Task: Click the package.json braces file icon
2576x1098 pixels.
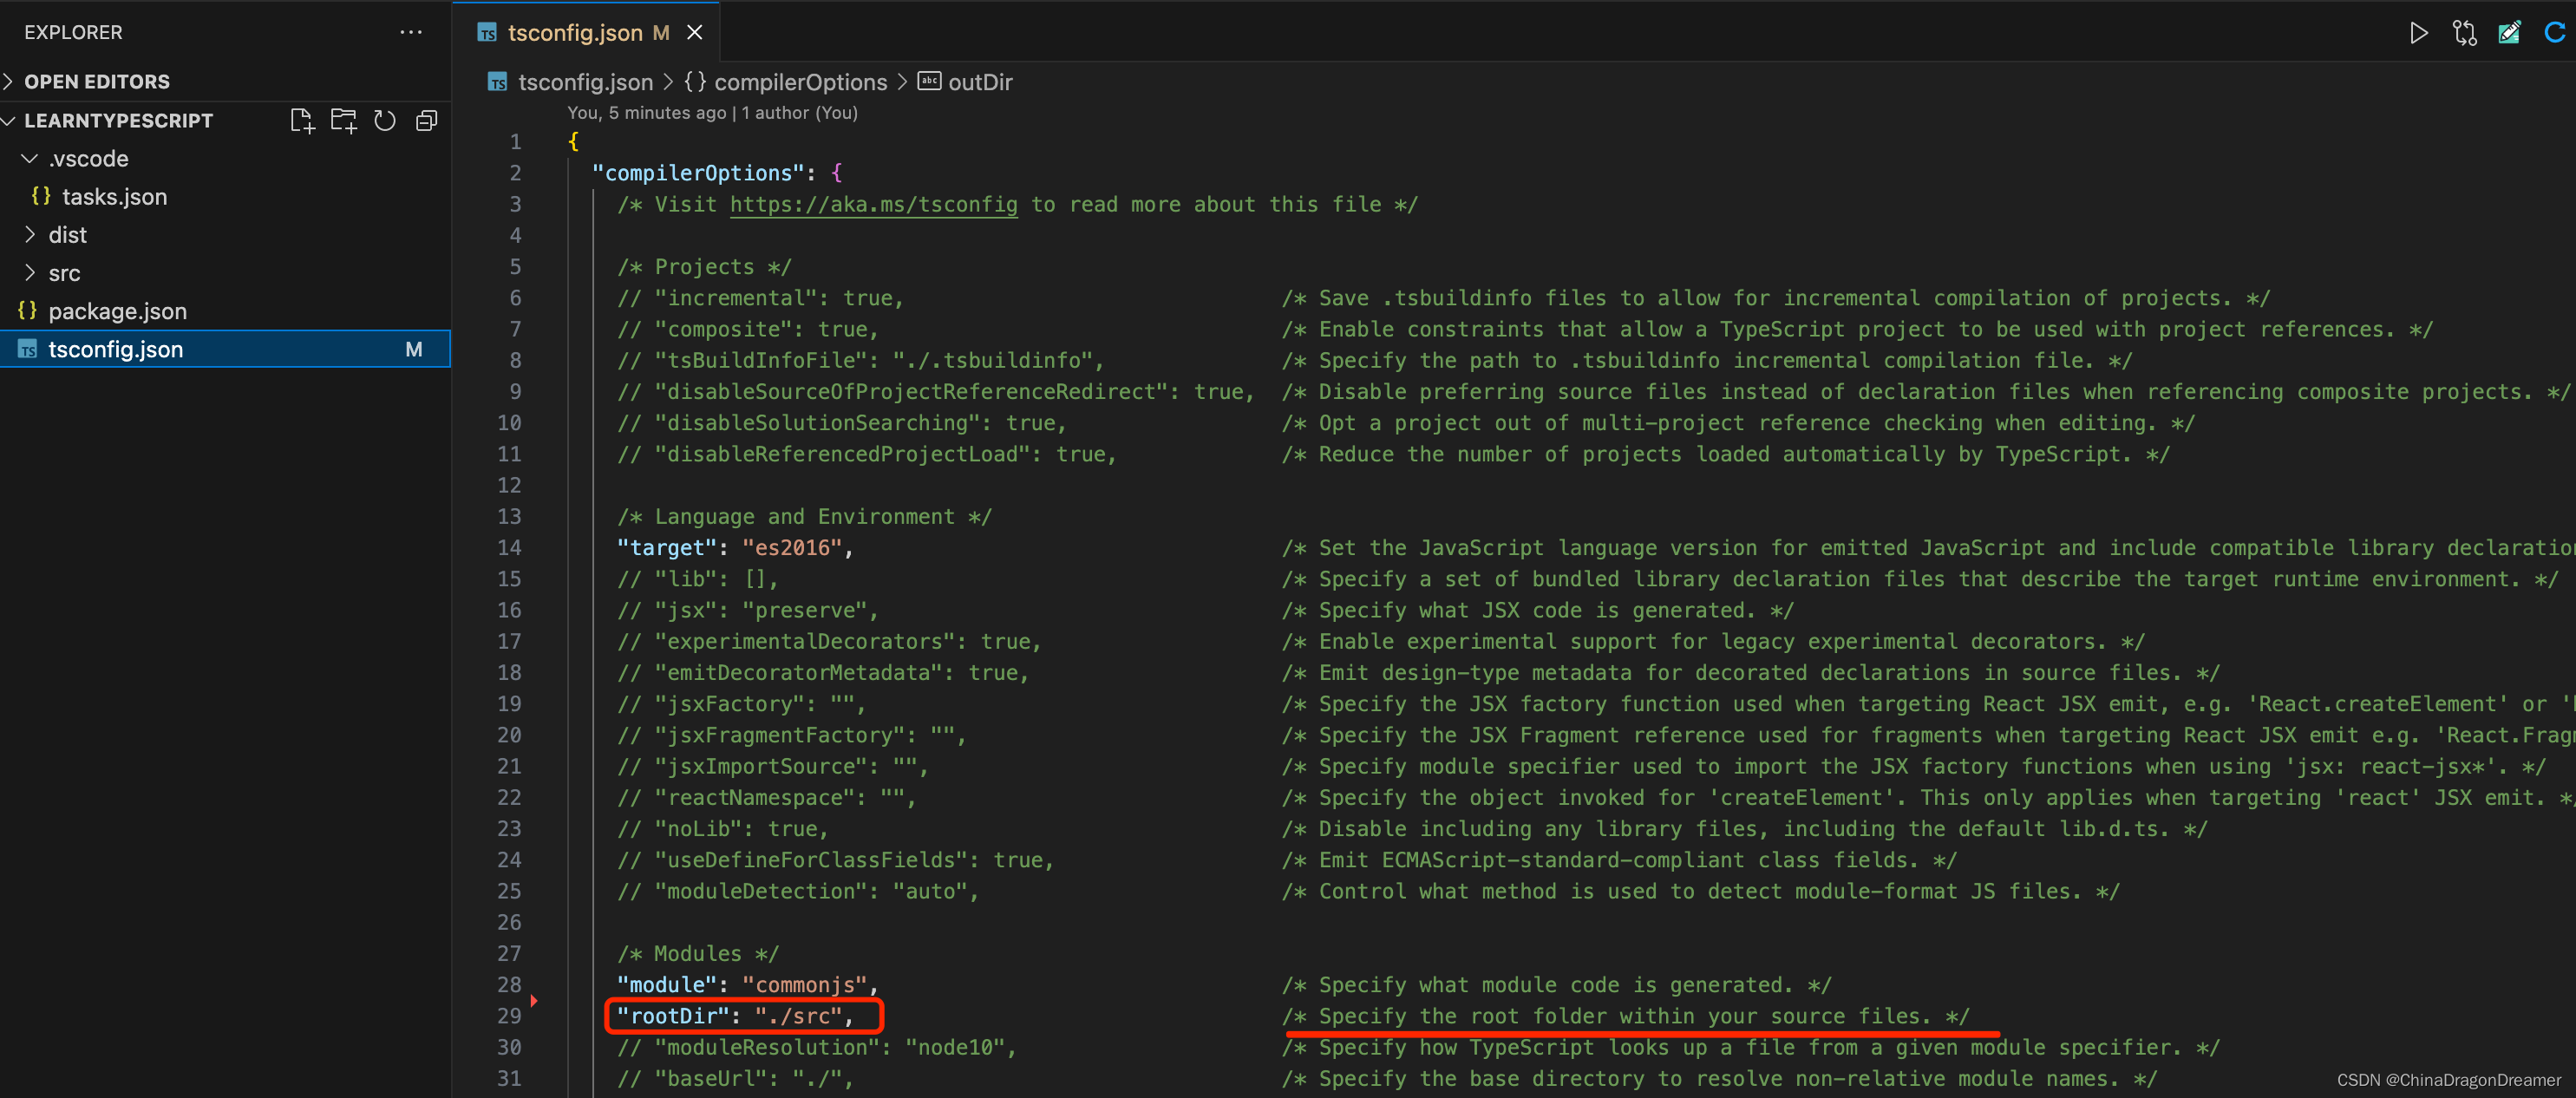Action: click(28, 311)
